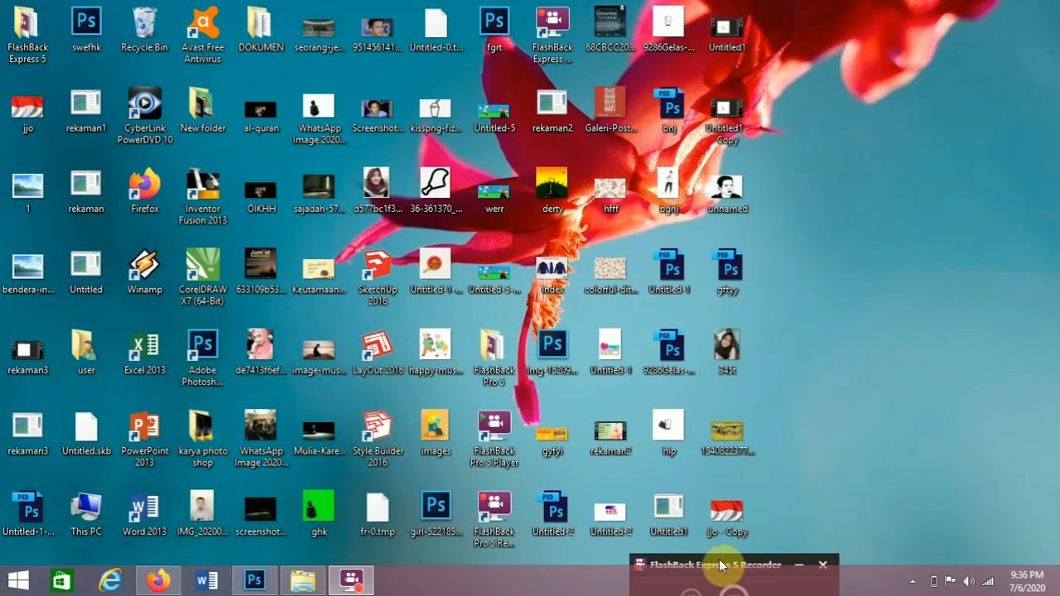Image resolution: width=1060 pixels, height=596 pixels.
Task: Select the fr-0.tmp file icon
Action: tap(378, 514)
